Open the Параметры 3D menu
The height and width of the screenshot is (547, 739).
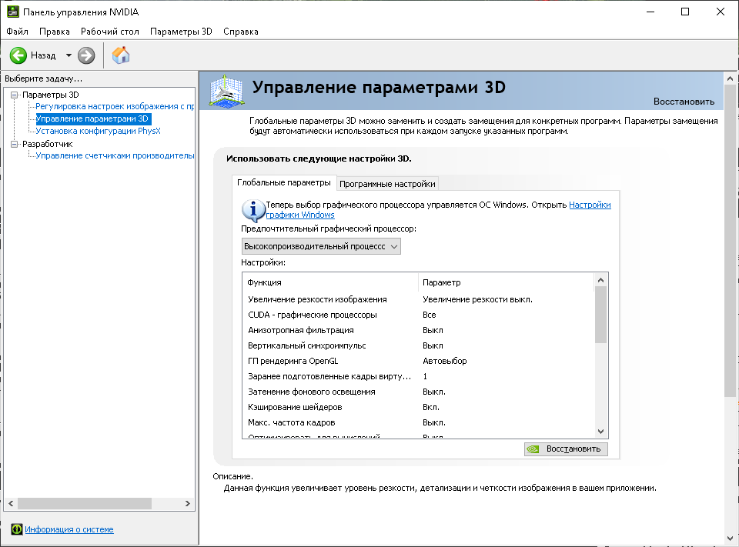181,32
